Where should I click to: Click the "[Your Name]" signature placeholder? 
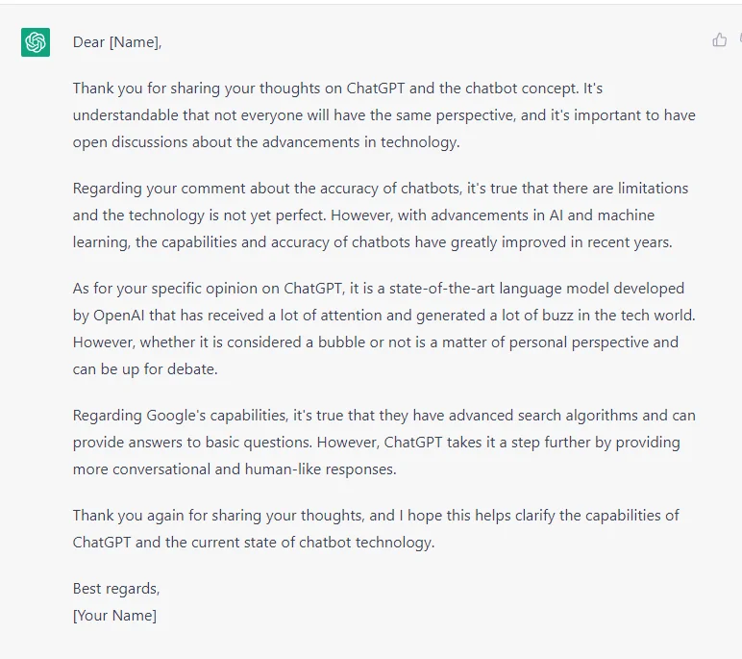coord(114,616)
